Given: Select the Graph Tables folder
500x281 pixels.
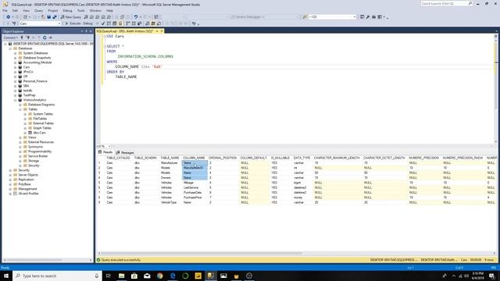Looking at the screenshot, I should click(x=42, y=128).
